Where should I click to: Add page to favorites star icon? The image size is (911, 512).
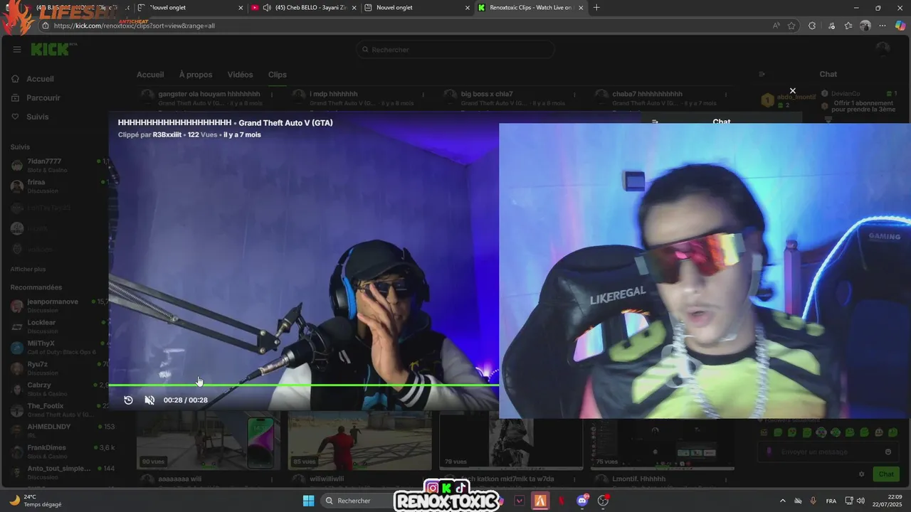coord(792,26)
